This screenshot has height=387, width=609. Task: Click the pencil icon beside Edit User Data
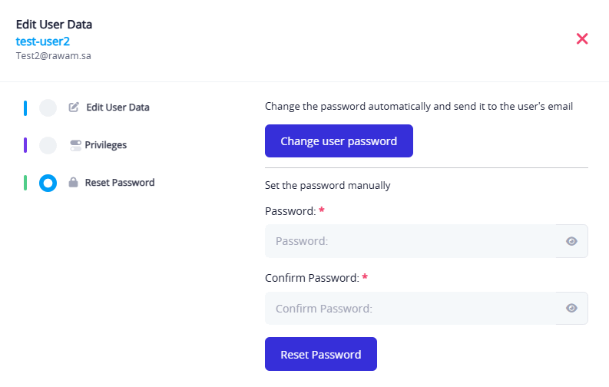click(x=74, y=107)
